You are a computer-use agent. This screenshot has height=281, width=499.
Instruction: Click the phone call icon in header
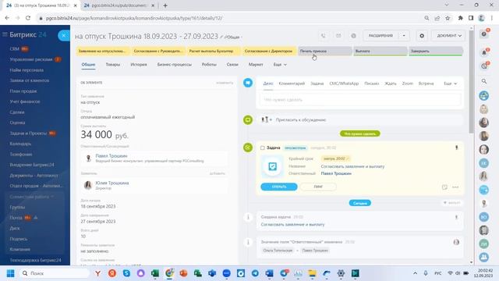324,36
